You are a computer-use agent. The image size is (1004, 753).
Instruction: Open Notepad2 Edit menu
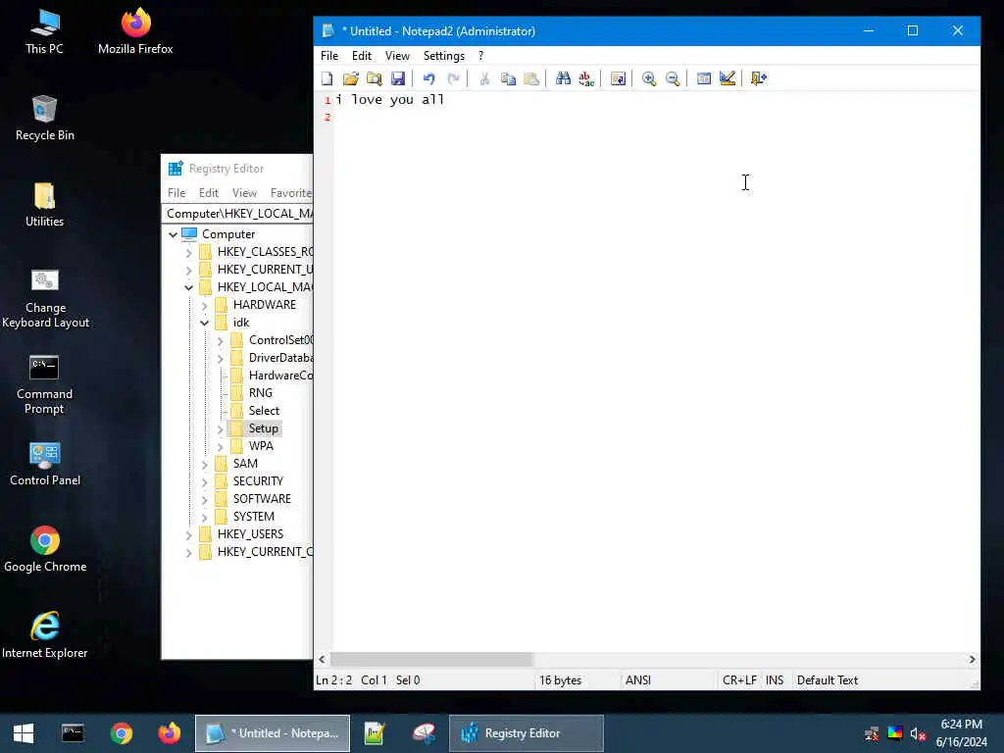click(x=361, y=56)
